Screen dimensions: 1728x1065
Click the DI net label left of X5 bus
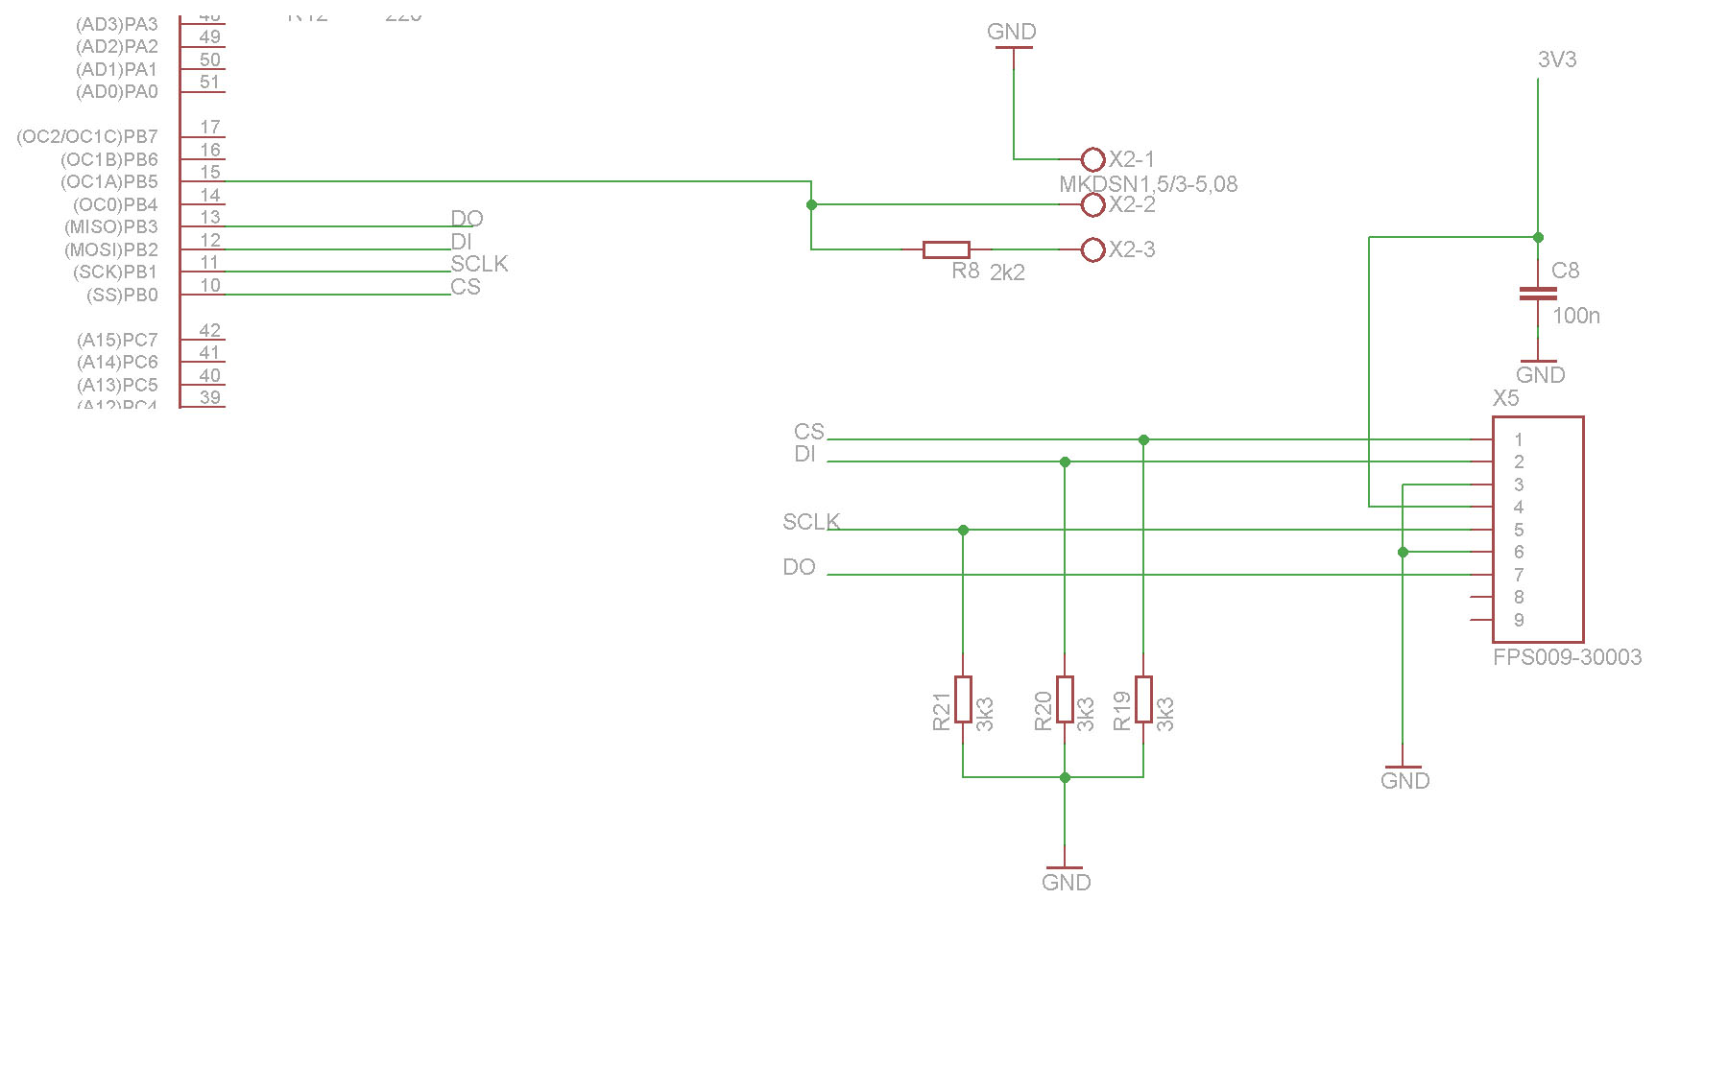point(804,454)
